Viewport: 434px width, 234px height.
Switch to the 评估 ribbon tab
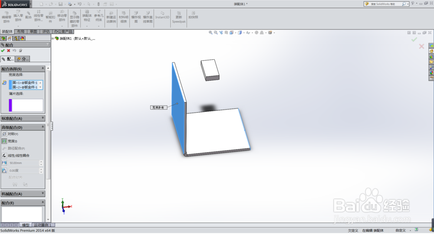pos(46,32)
